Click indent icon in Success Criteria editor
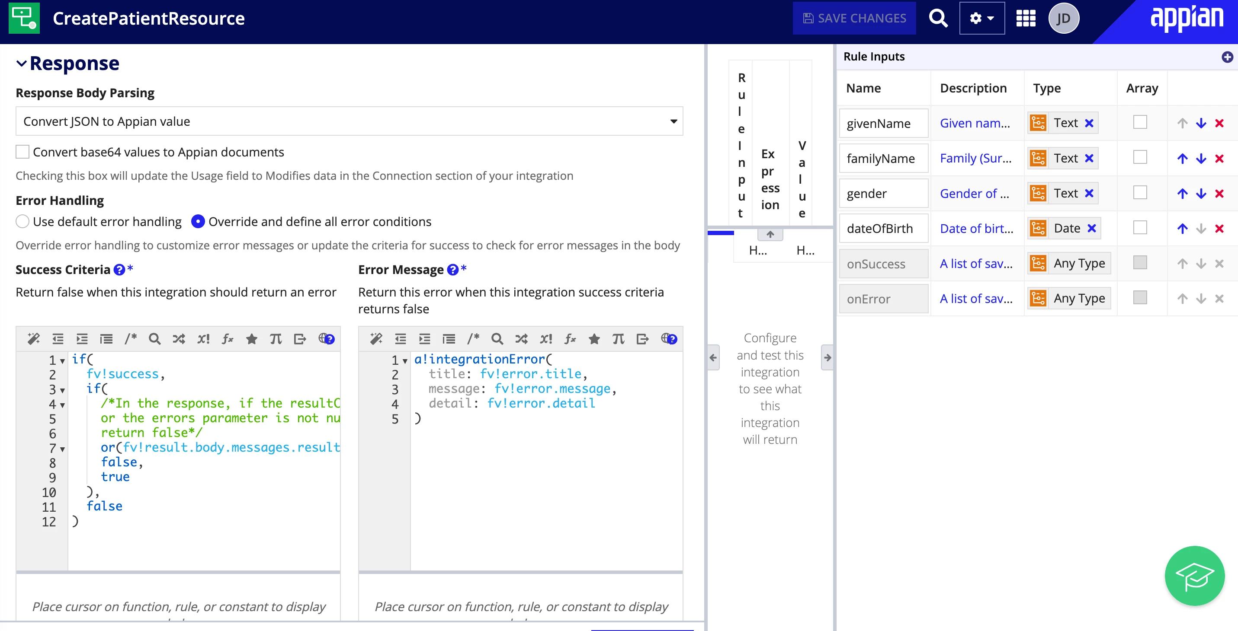The width and height of the screenshot is (1238, 631). pos(82,339)
